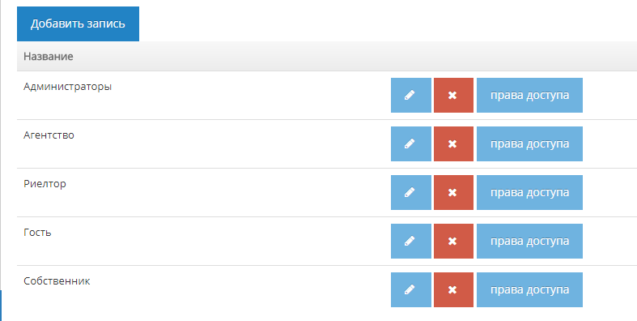Select the Риелтор row name
The image size is (637, 321).
[x=45, y=184]
